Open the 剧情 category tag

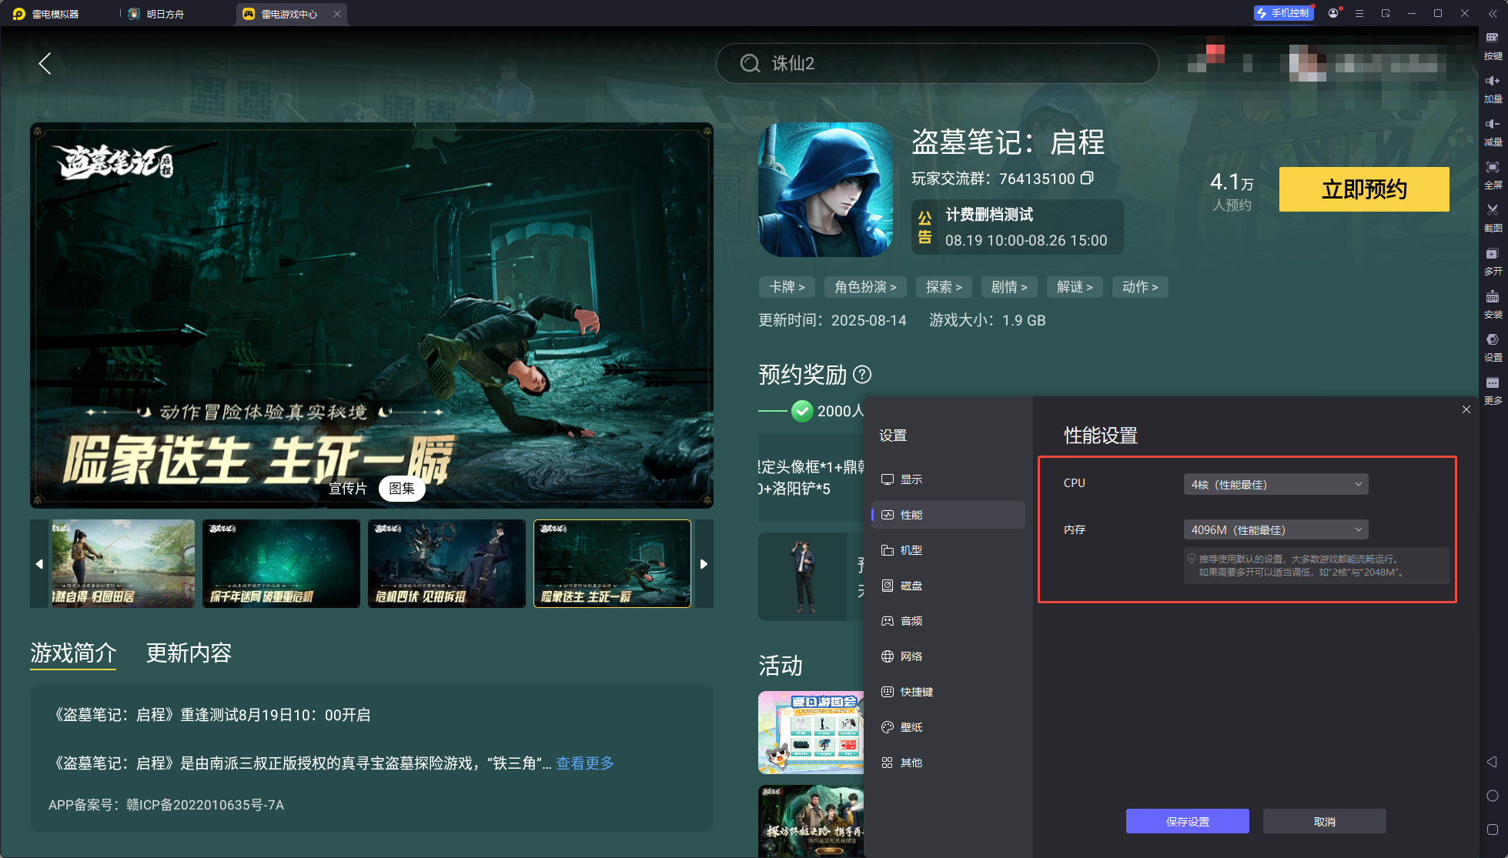tap(1009, 287)
